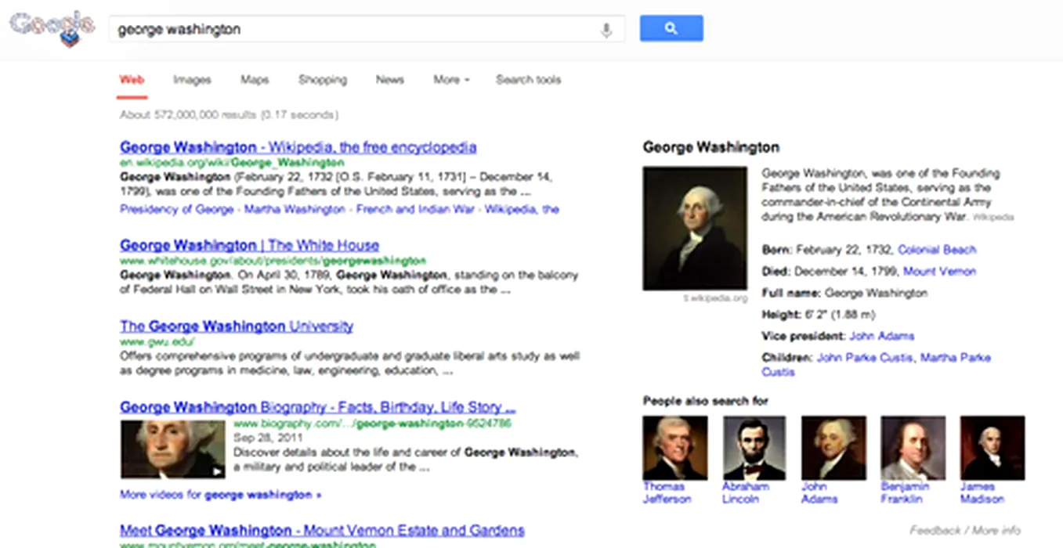Open the Google logo homepage link
The width and height of the screenshot is (1063, 548).
[52, 28]
